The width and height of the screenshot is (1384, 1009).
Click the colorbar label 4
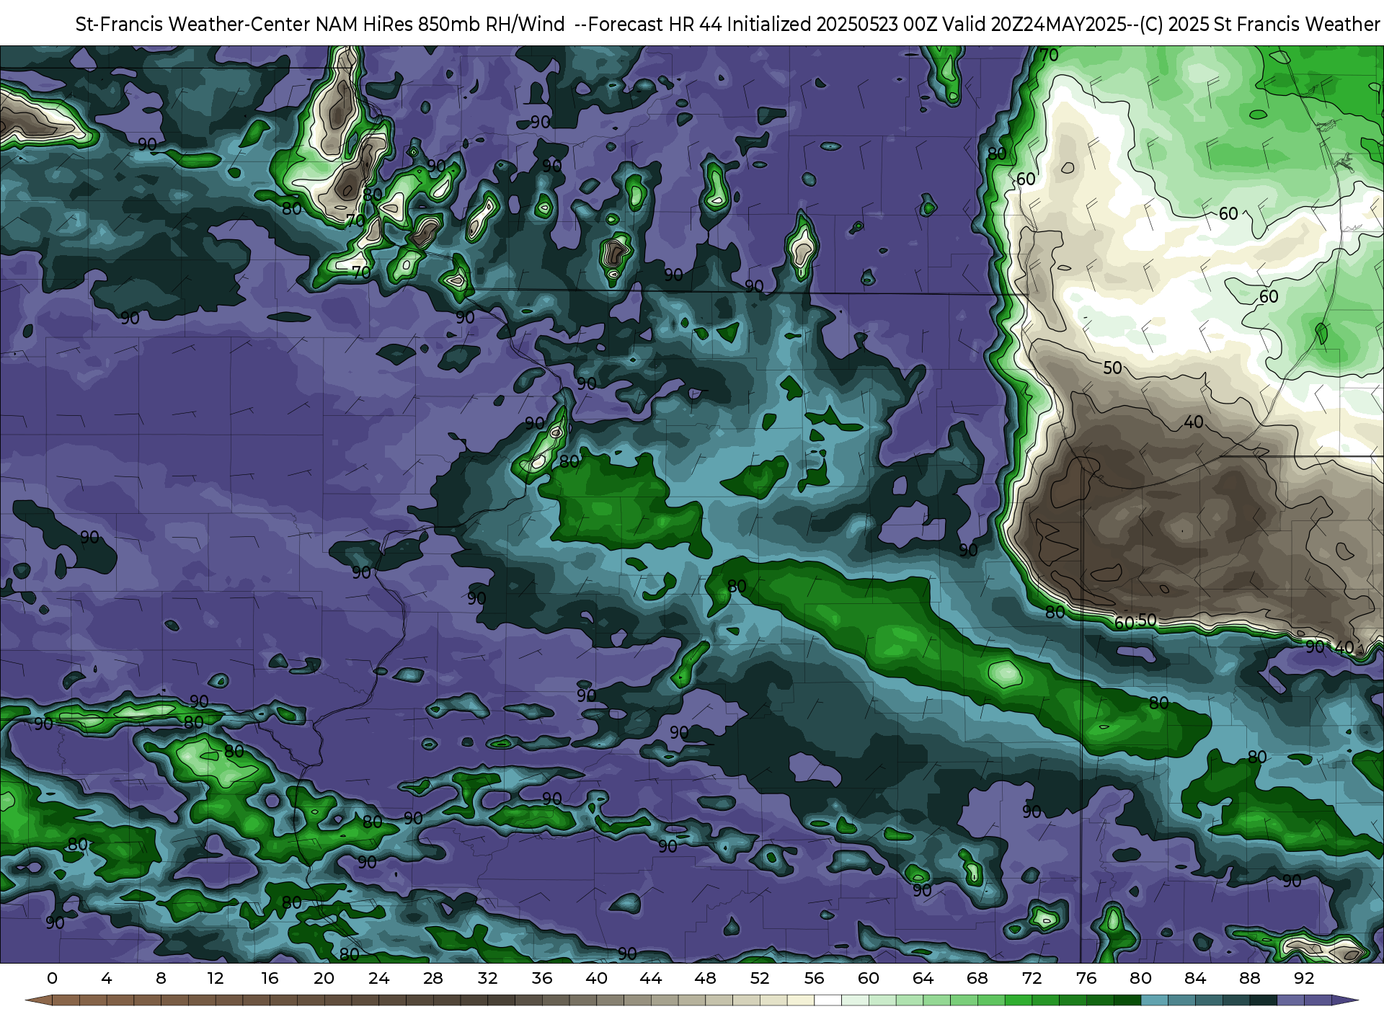[107, 978]
